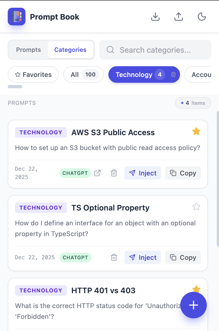Delete the TS Optional Property prompt
The image size is (219, 331).
point(114,257)
